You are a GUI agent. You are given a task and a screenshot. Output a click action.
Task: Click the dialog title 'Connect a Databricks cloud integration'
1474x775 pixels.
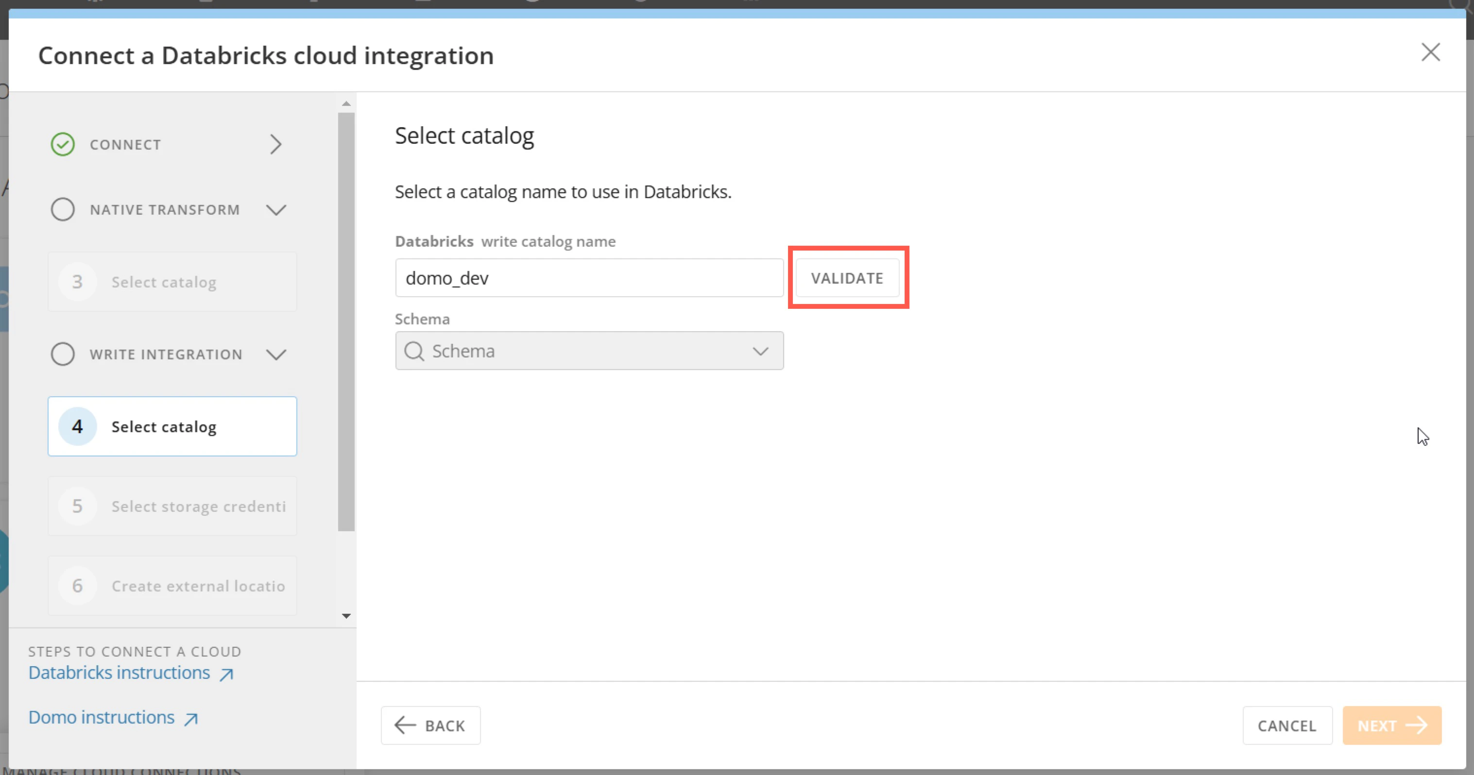pyautogui.click(x=266, y=55)
